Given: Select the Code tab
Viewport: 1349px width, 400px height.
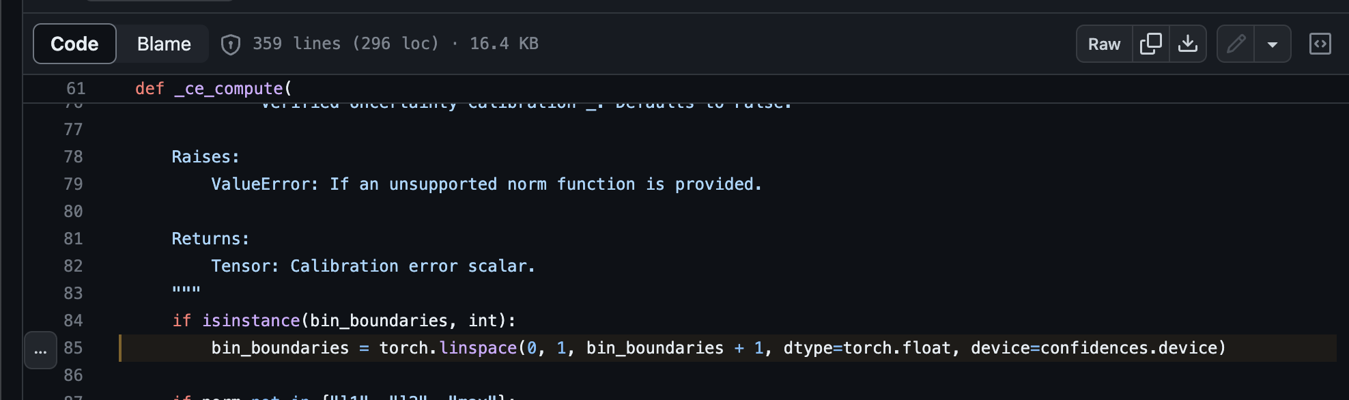Looking at the screenshot, I should pyautogui.click(x=74, y=43).
